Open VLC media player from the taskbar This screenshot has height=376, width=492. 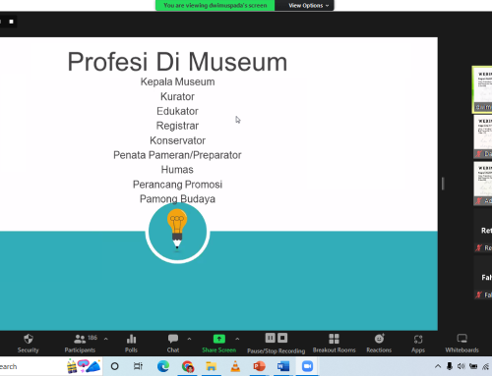pos(235,366)
